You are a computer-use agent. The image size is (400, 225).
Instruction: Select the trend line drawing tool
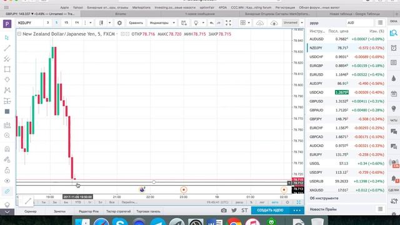coord(7,48)
